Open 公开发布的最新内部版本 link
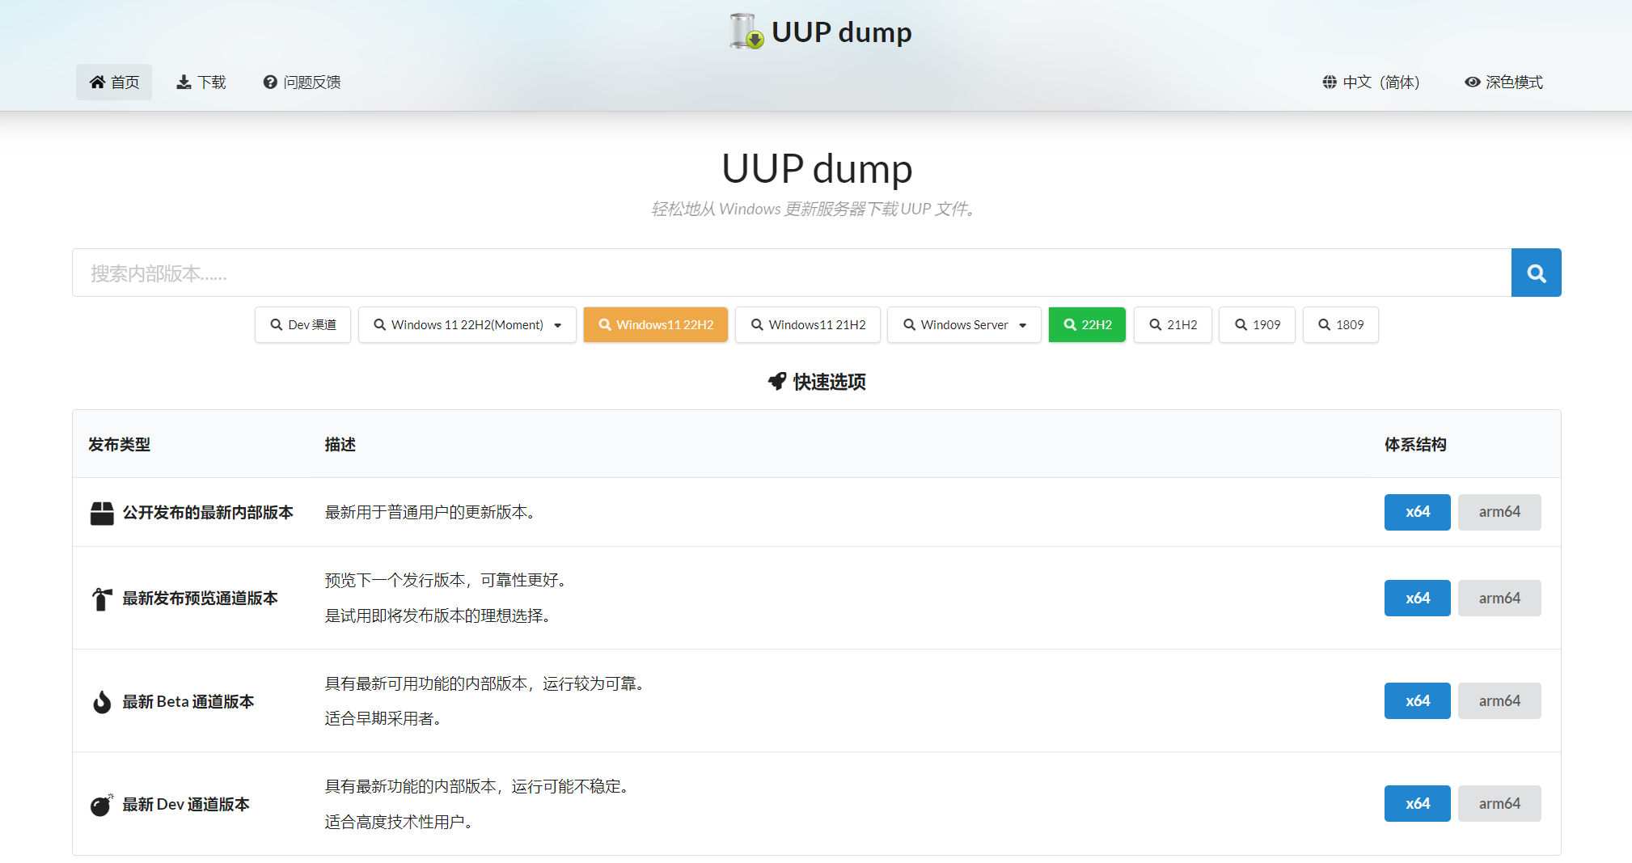The height and width of the screenshot is (863, 1632). tap(208, 513)
